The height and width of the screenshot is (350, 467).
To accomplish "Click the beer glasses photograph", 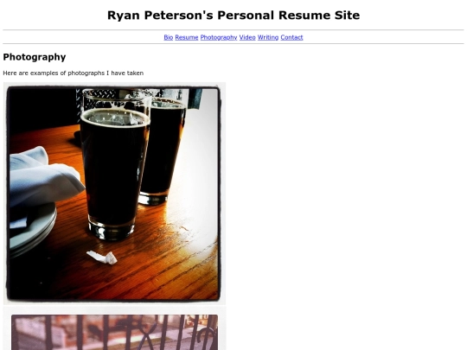I will (x=114, y=194).
